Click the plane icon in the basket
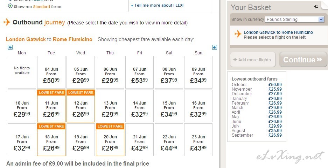328x168 pixels. click(238, 34)
